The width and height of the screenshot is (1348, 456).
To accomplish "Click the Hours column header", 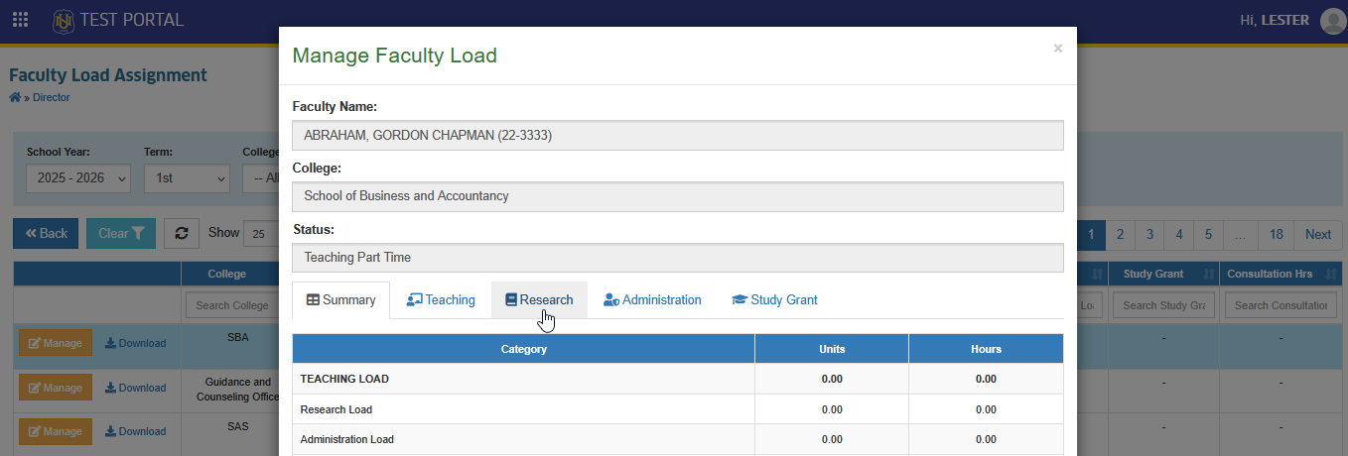I will (x=986, y=349).
